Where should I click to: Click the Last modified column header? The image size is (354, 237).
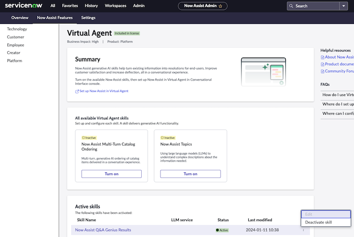point(260,220)
